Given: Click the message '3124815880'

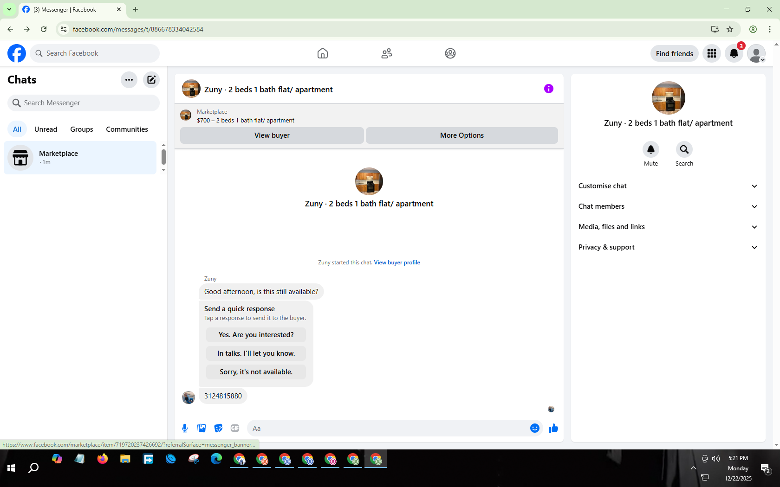Looking at the screenshot, I should coord(223,396).
